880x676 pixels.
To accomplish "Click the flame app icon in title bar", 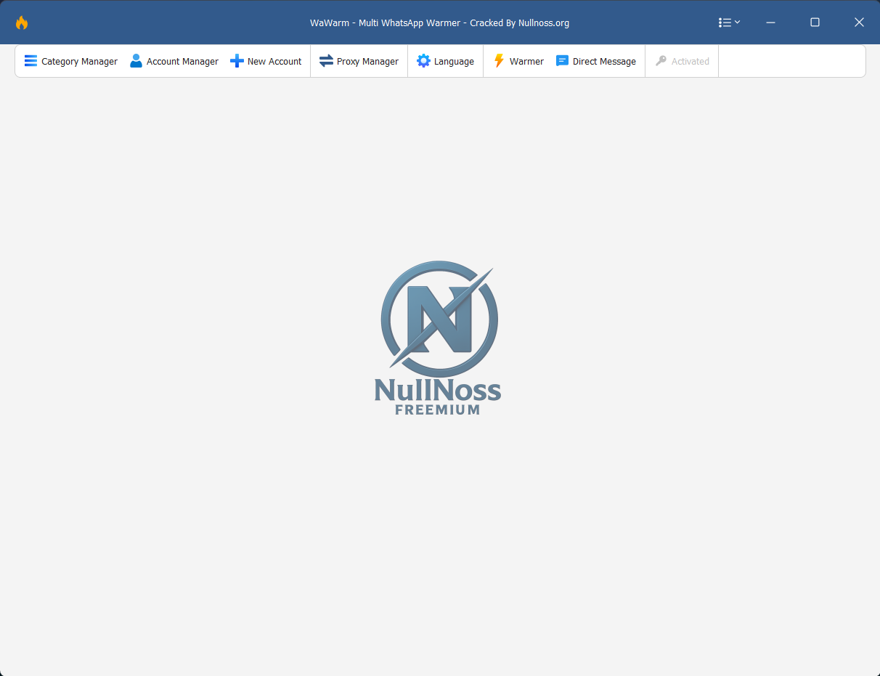I will click(x=22, y=23).
